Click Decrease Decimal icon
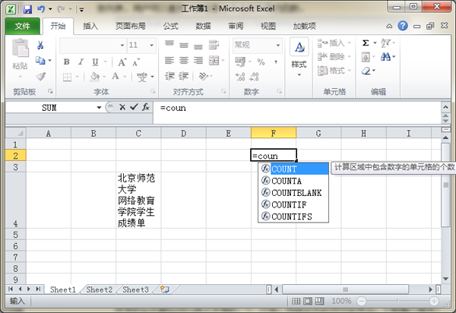456x313 pixels. (254, 77)
